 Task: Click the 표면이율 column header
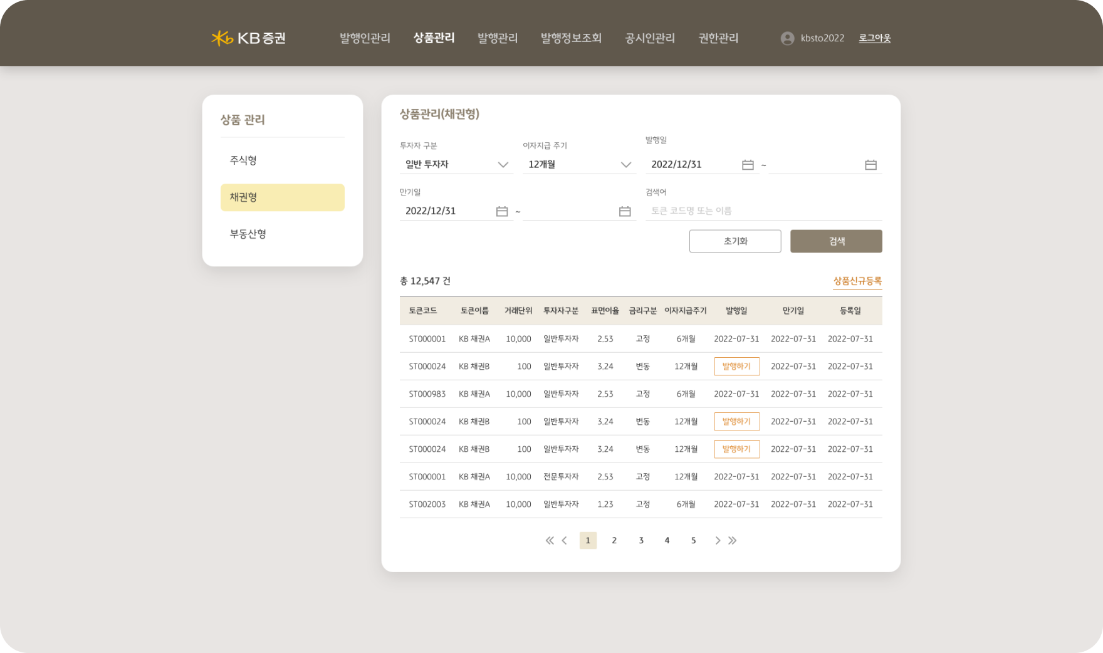(605, 311)
